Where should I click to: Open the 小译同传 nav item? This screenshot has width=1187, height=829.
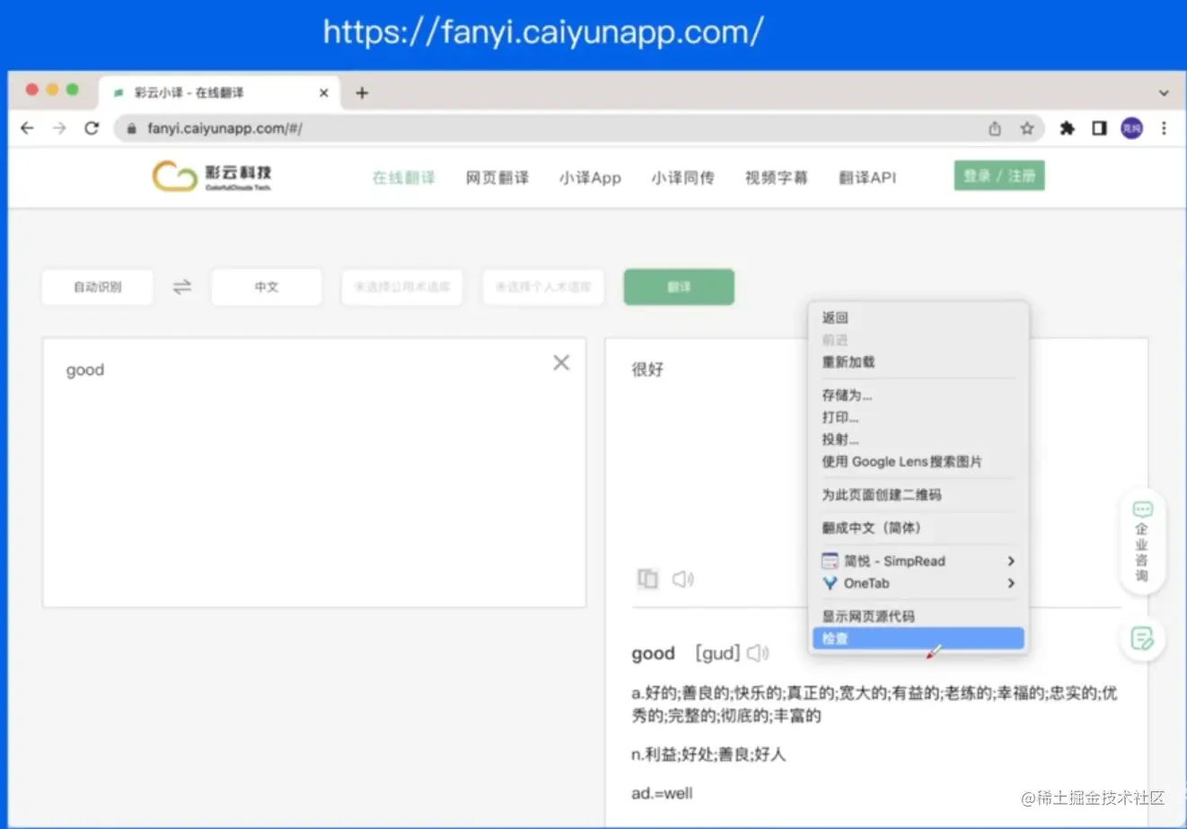click(682, 178)
